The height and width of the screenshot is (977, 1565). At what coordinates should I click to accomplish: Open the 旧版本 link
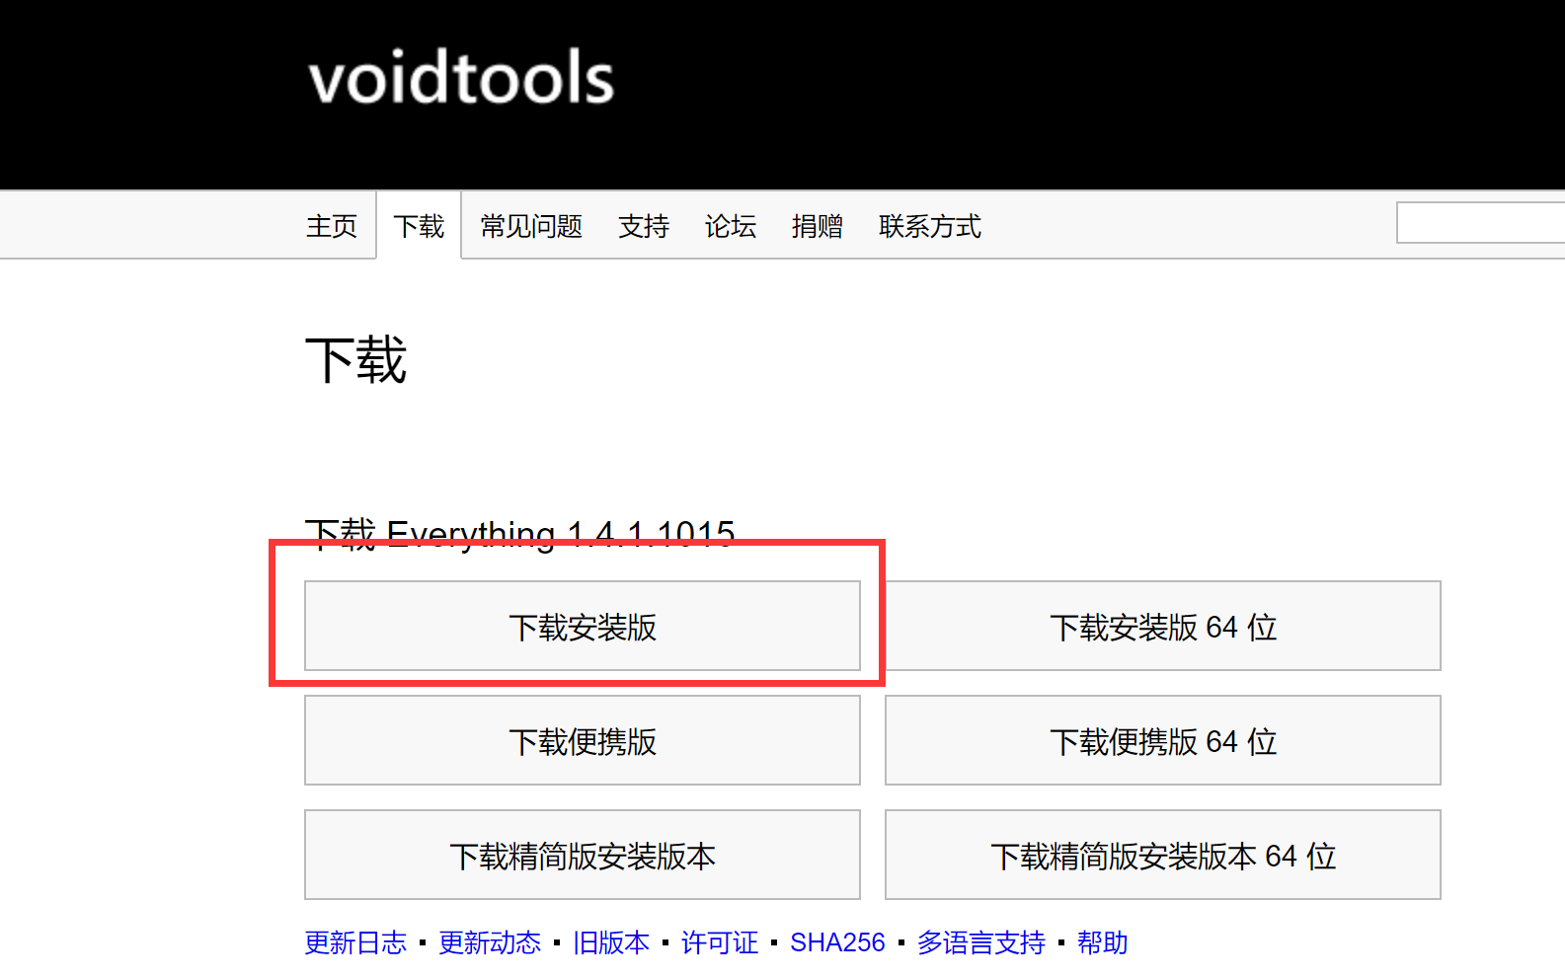611,942
